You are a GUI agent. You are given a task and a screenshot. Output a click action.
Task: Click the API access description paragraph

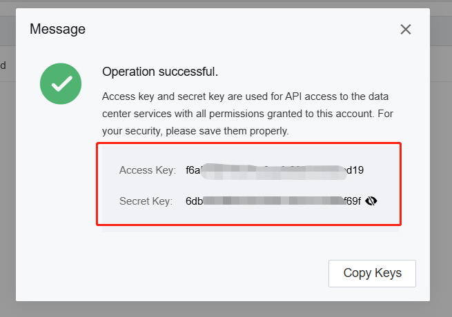tap(247, 114)
